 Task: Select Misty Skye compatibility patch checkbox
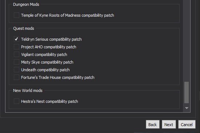[16, 62]
